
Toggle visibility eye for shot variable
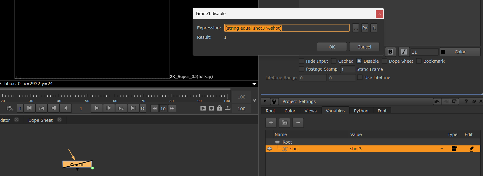[x=270, y=149]
